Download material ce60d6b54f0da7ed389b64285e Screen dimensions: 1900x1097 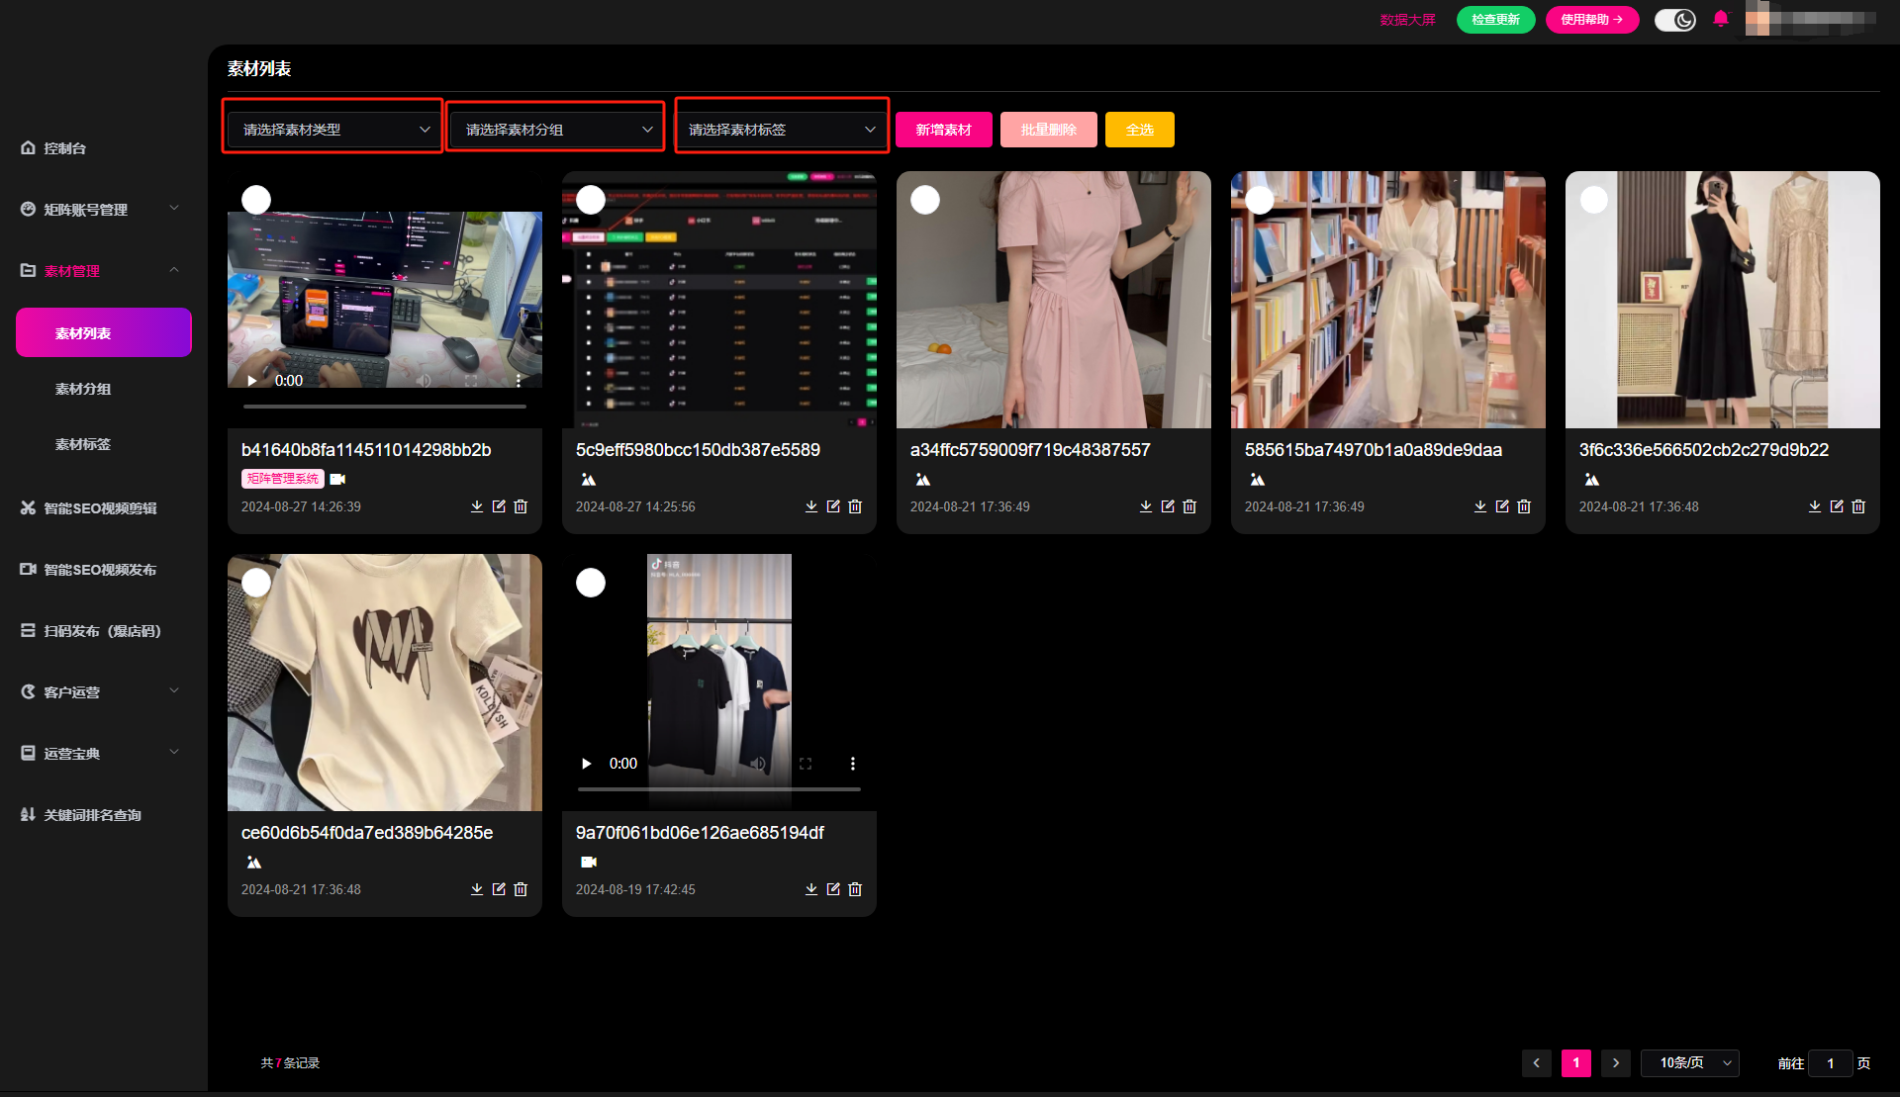pyautogui.click(x=477, y=889)
